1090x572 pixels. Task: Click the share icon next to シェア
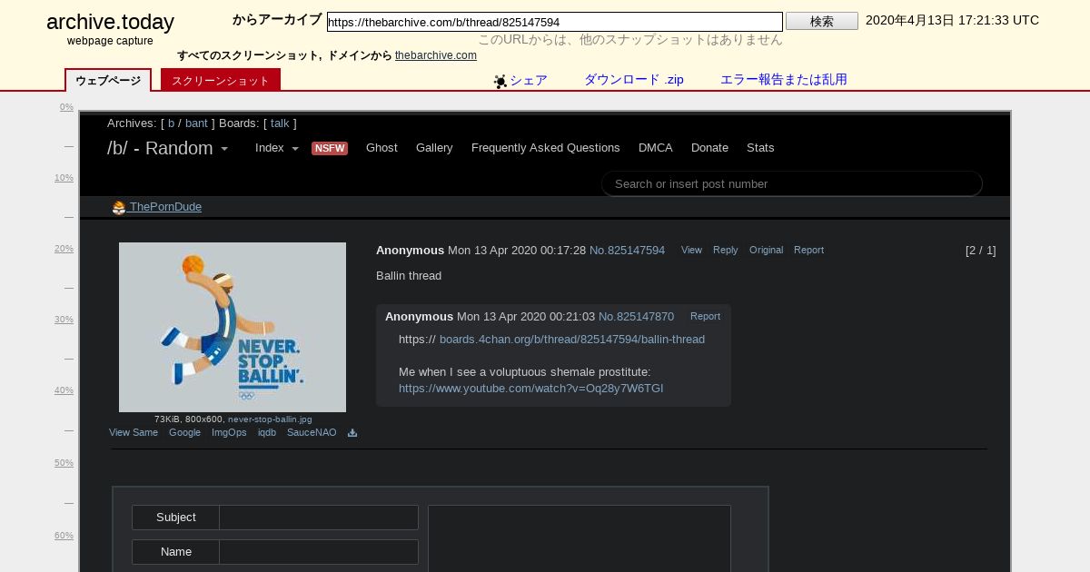point(500,82)
